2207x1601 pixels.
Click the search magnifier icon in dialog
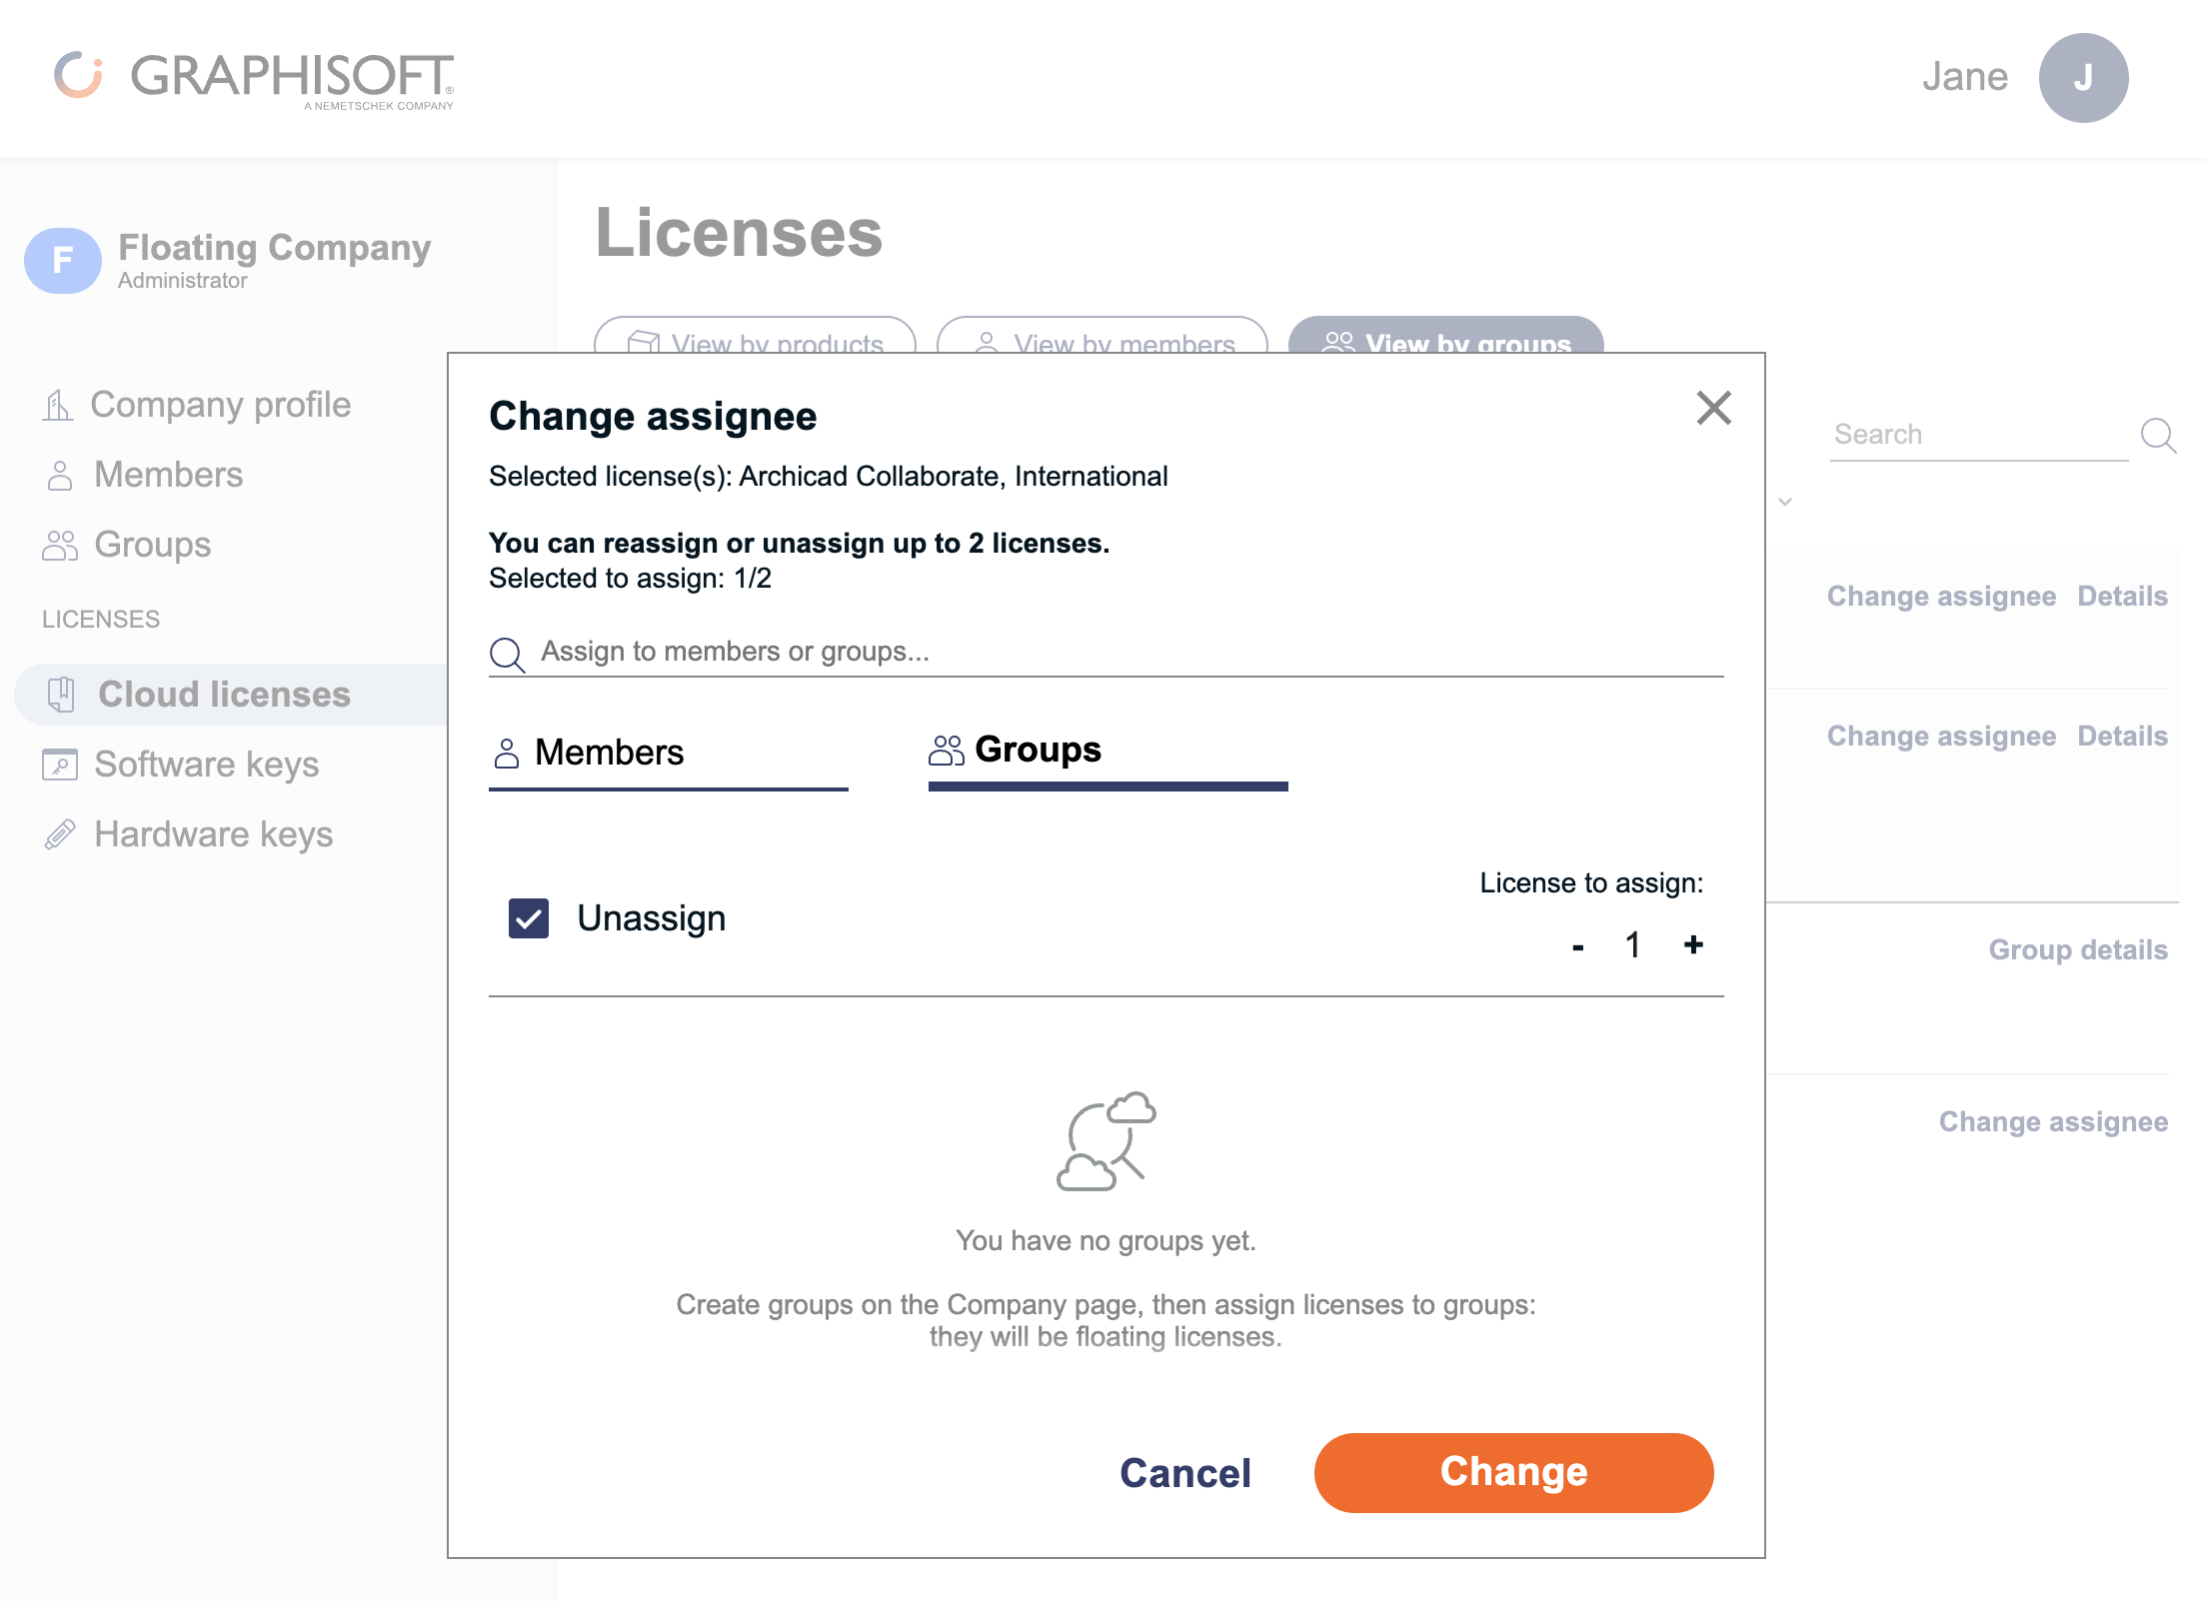point(507,655)
